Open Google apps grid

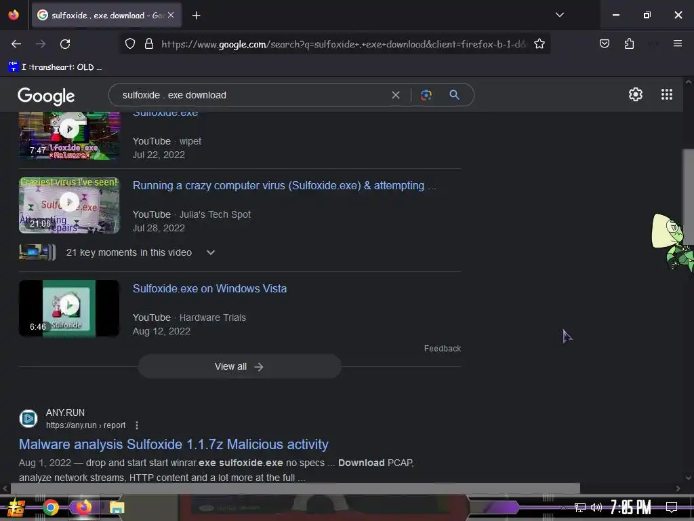tap(667, 94)
